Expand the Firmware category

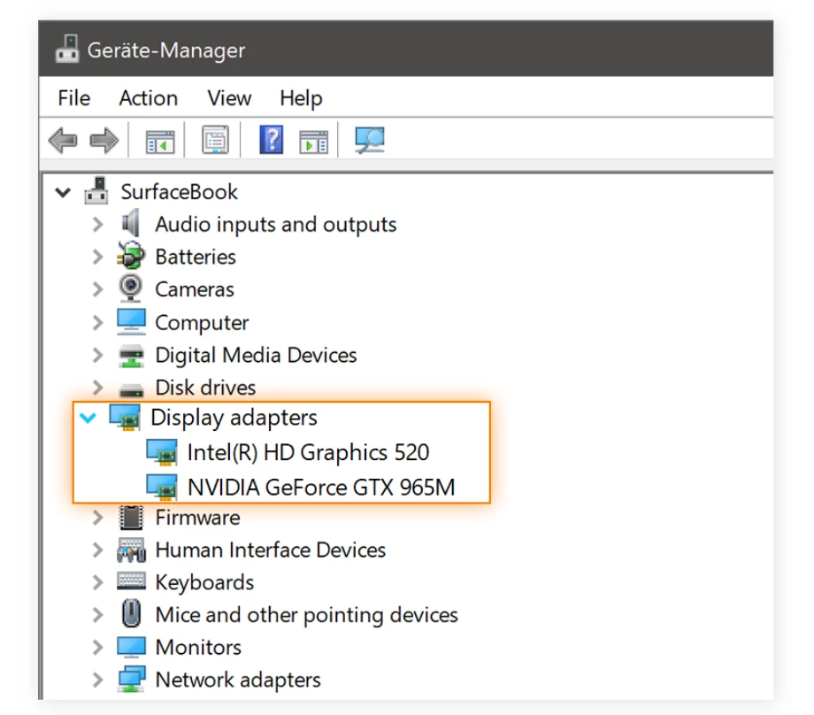click(97, 518)
